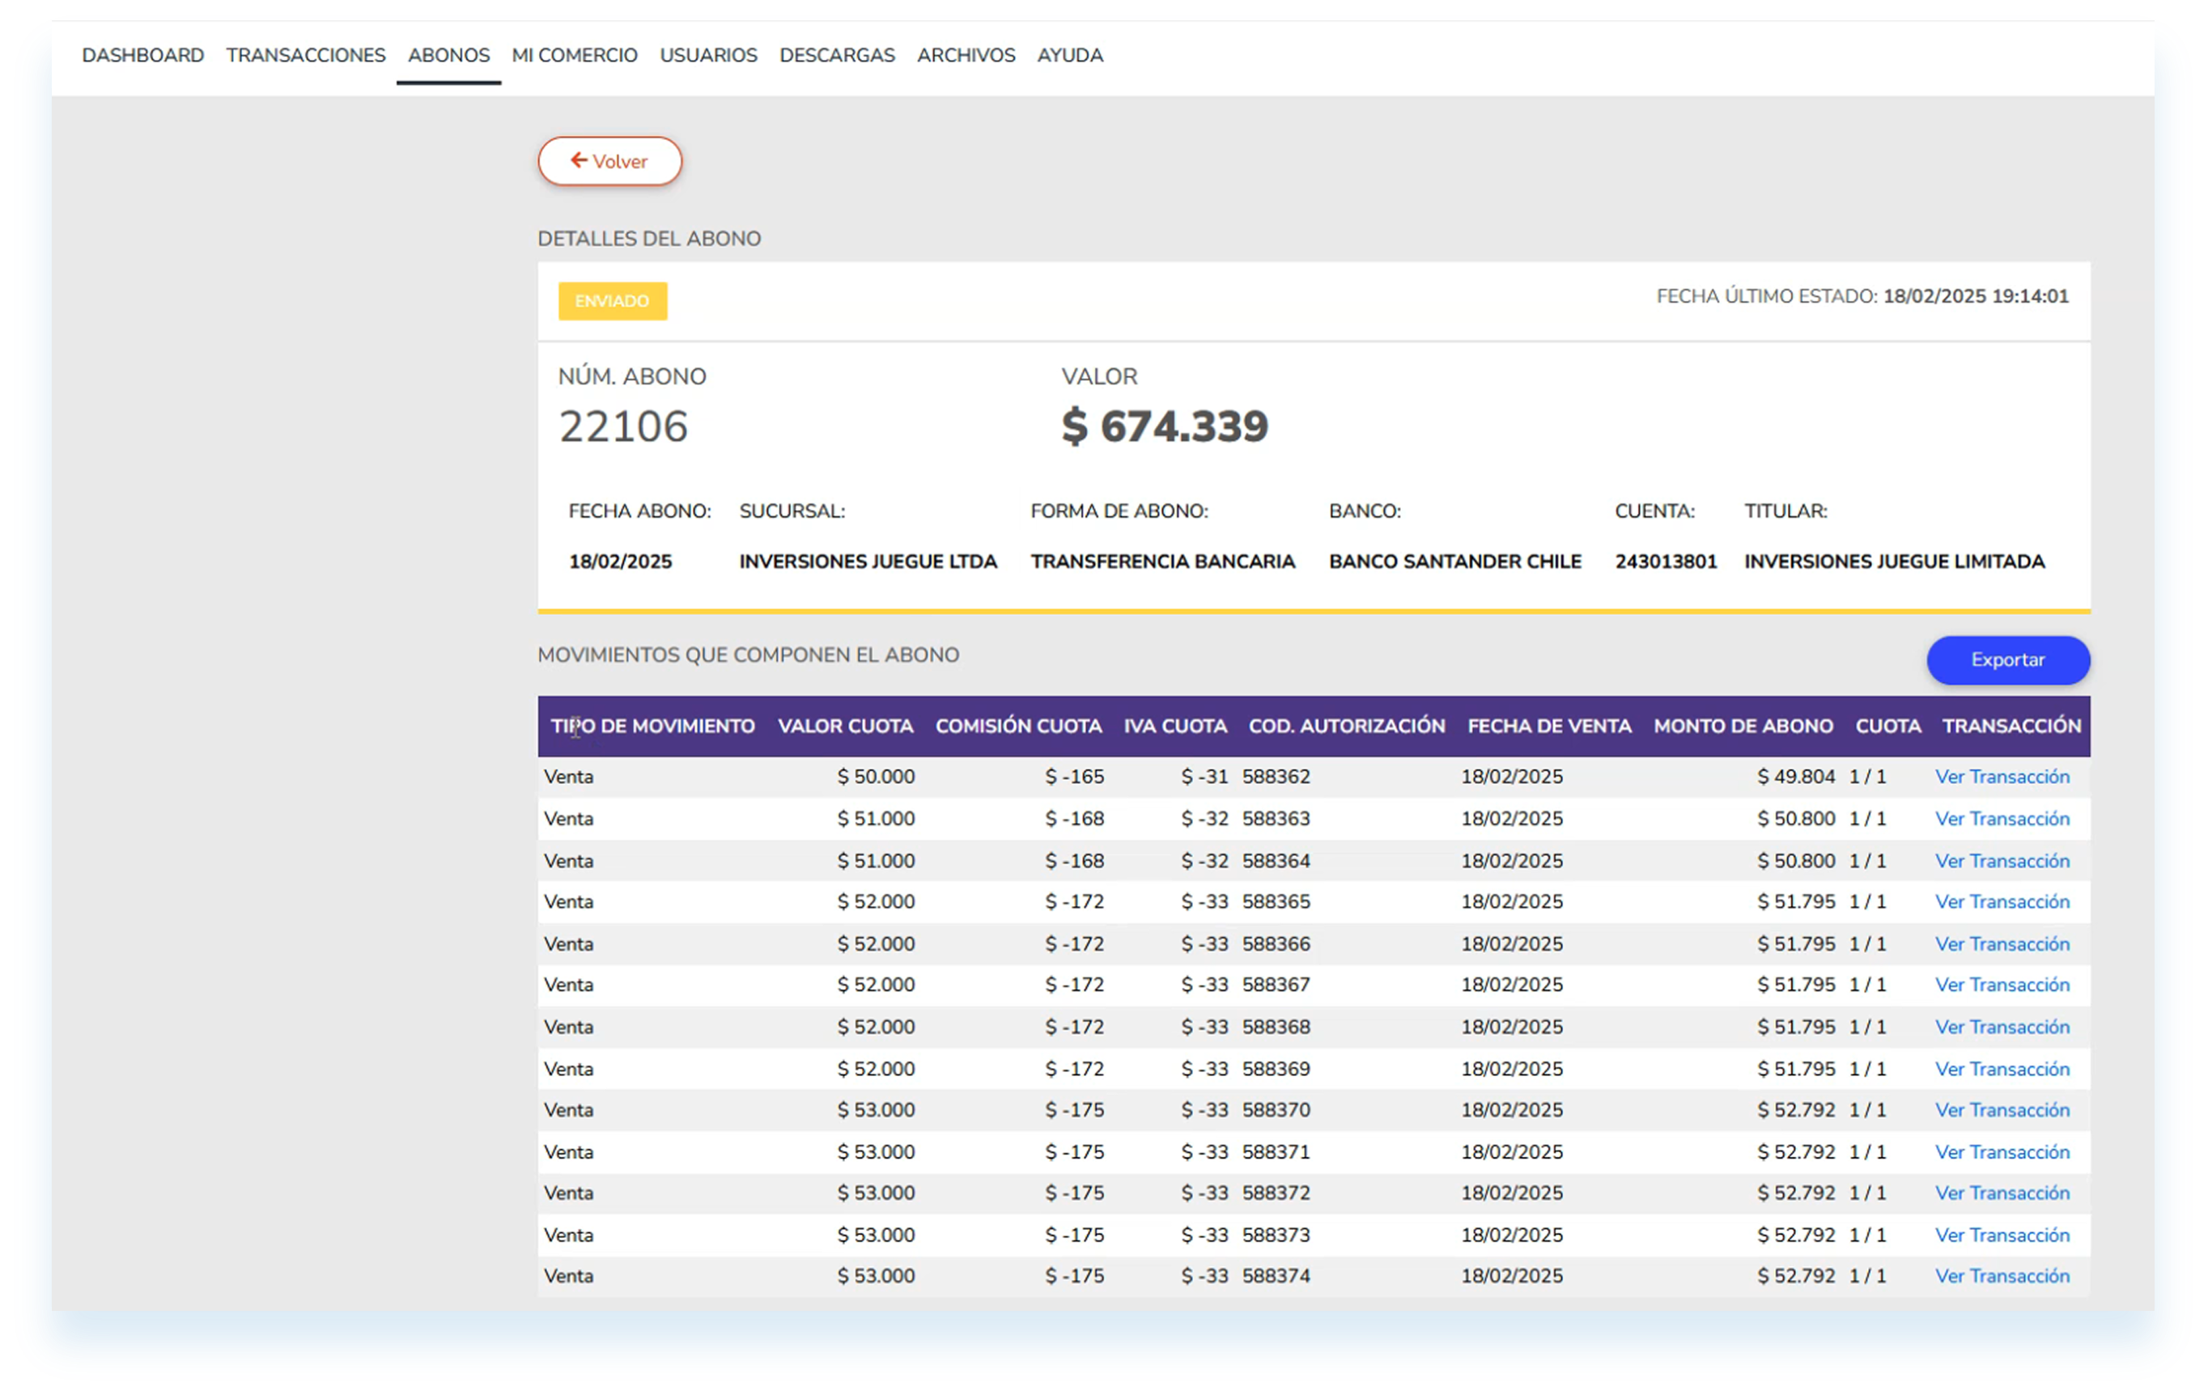Navigate to the ARCHIVOS section
Image resolution: width=2208 pixels, height=1395 pixels.
point(966,55)
